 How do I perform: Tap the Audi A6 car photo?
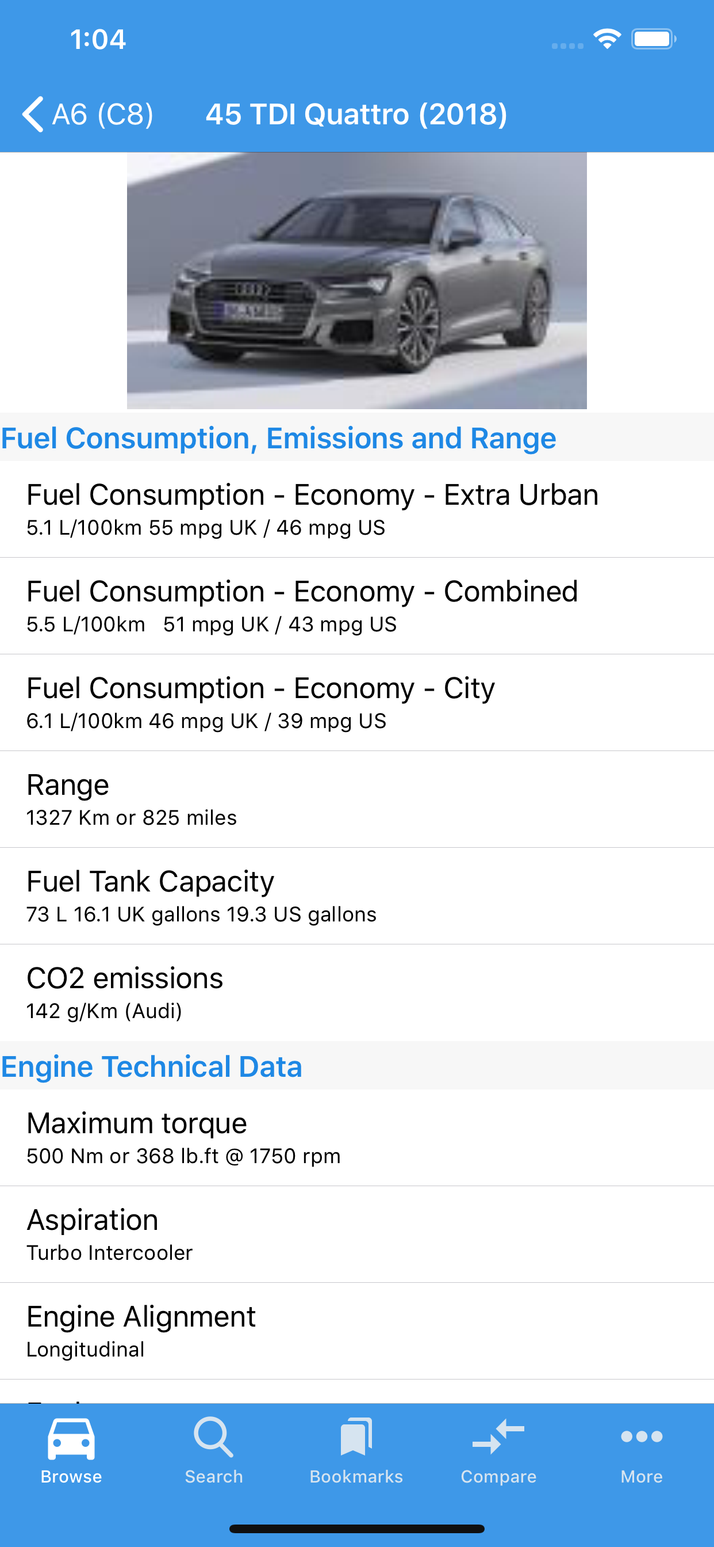tap(356, 280)
